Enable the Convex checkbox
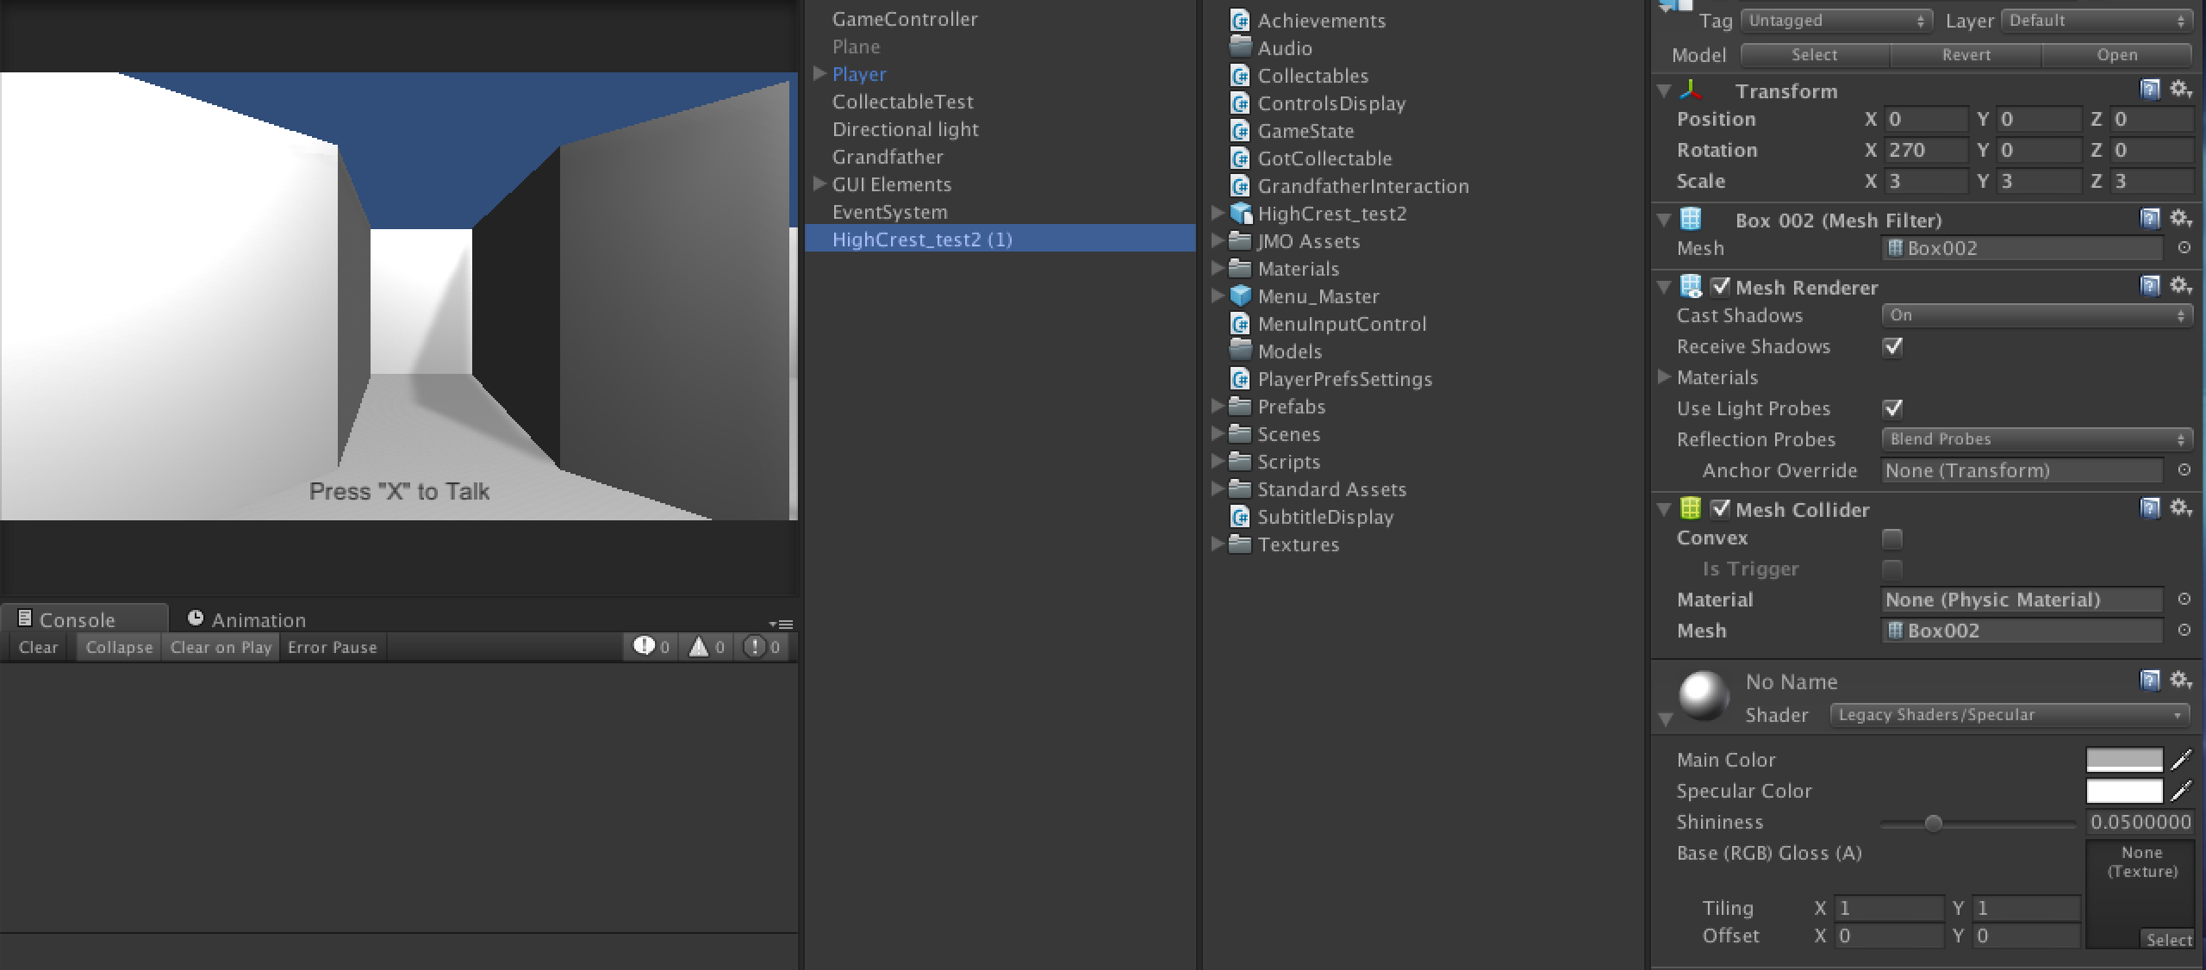 tap(1892, 539)
